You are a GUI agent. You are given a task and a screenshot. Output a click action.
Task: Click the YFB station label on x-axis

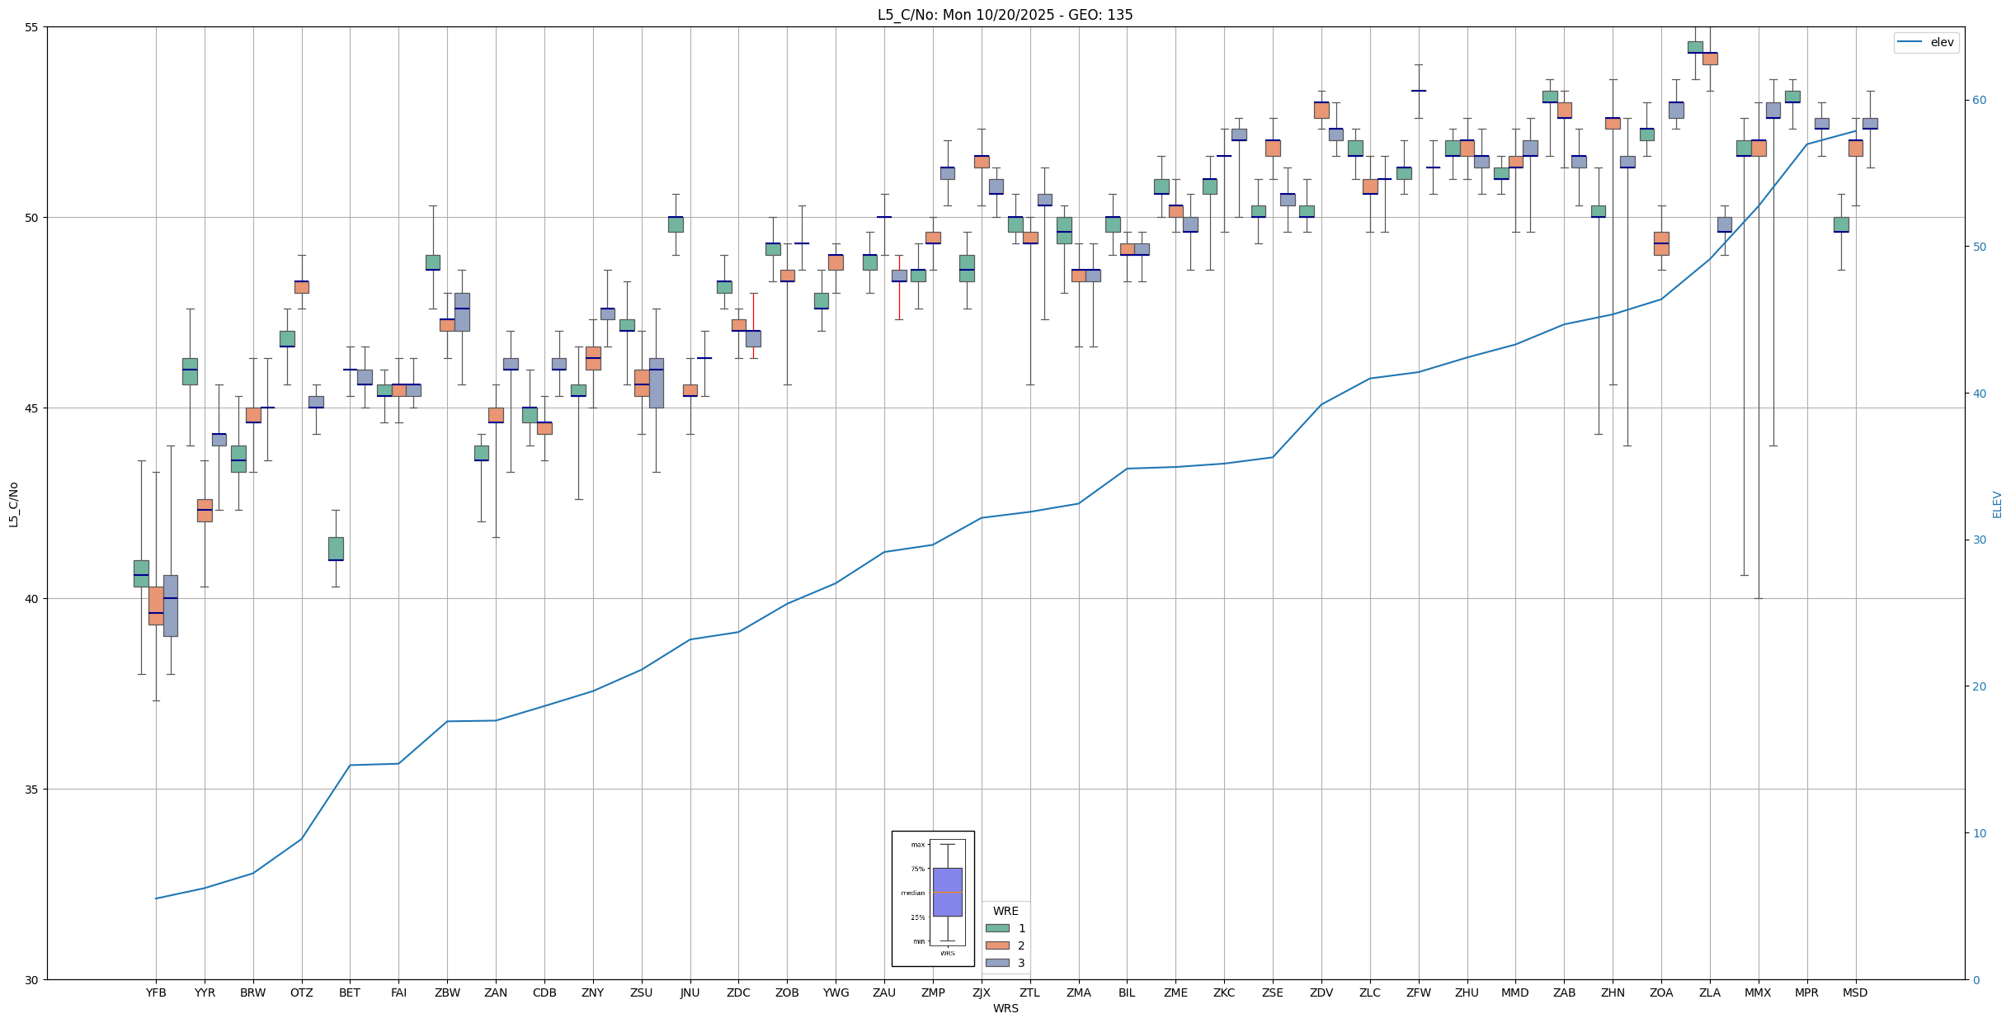156,992
